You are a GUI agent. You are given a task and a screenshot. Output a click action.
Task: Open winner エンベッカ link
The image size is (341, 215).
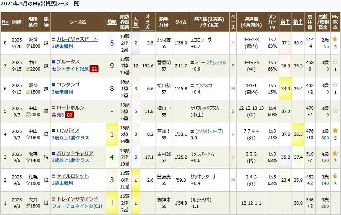coord(203,85)
